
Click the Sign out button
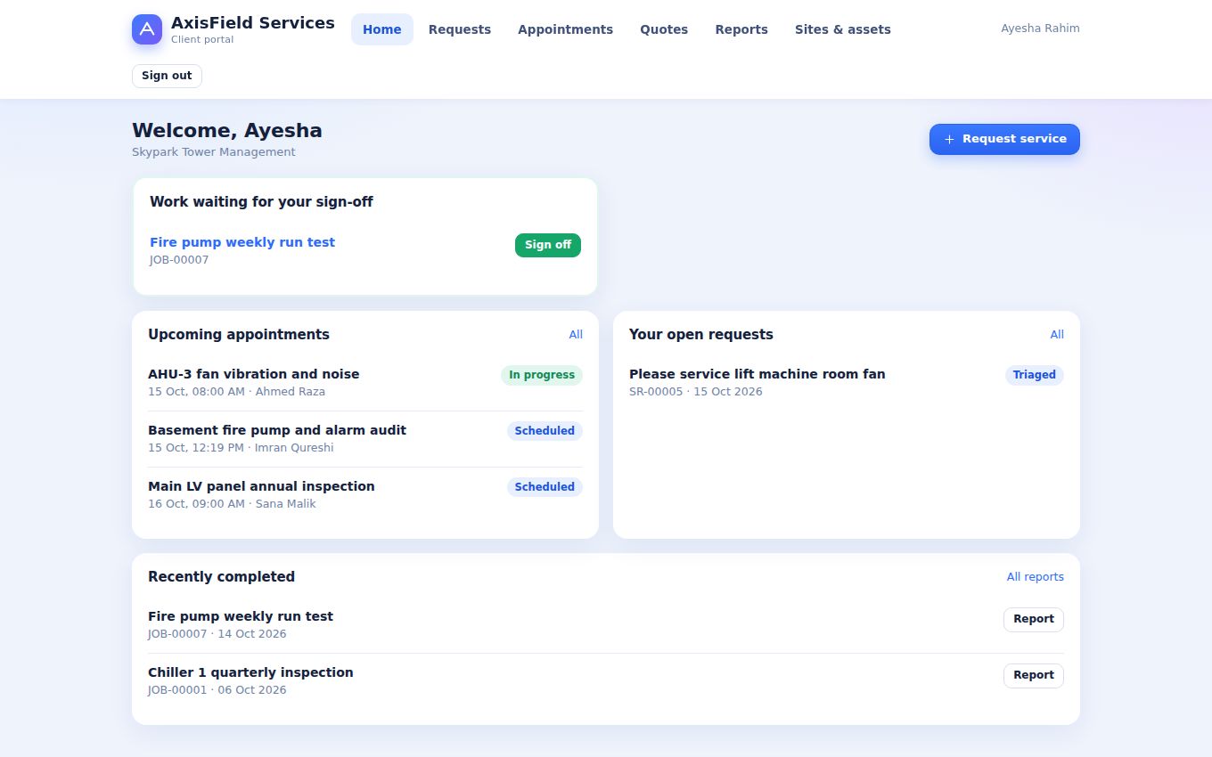coord(167,76)
